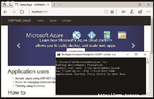The width and height of the screenshot is (154, 99).
Task: Open the About nav menu item
Action: (x=53, y=20)
